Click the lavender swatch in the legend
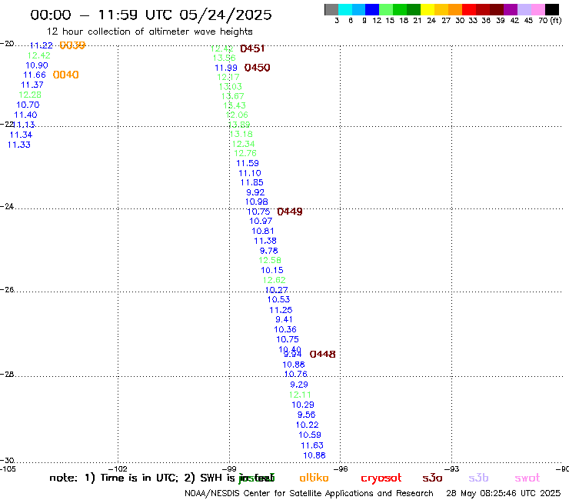Image resolution: width=569 pixels, height=500 pixels. click(x=524, y=9)
